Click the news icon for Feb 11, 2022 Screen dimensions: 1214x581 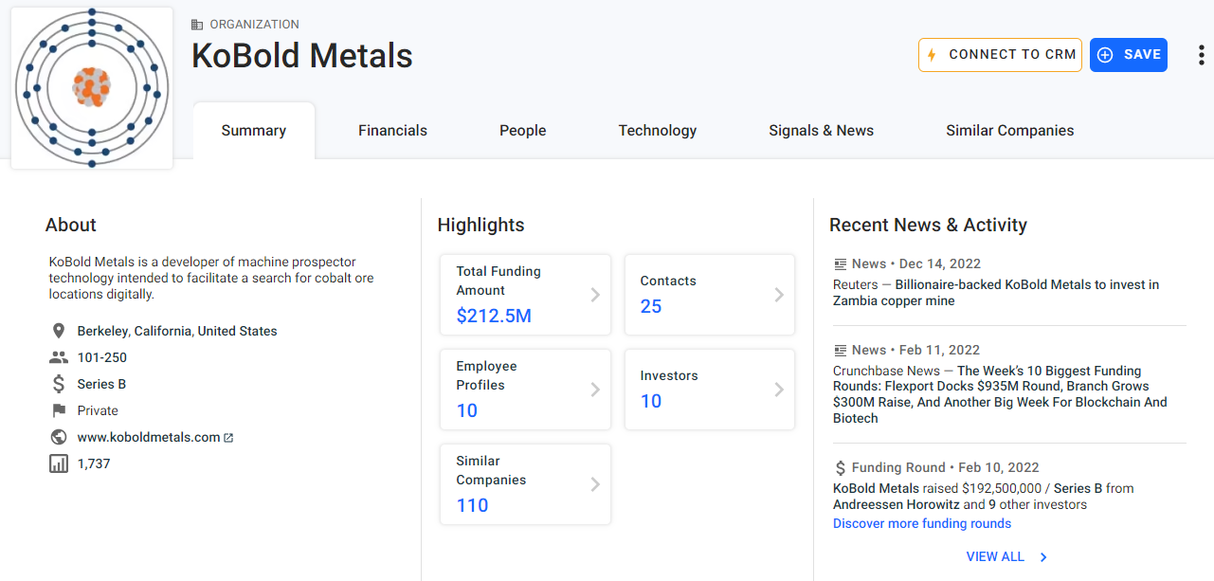(840, 350)
